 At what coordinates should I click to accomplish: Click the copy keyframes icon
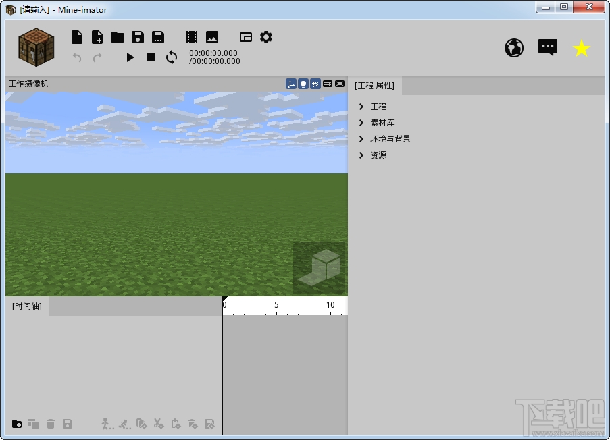click(x=142, y=424)
